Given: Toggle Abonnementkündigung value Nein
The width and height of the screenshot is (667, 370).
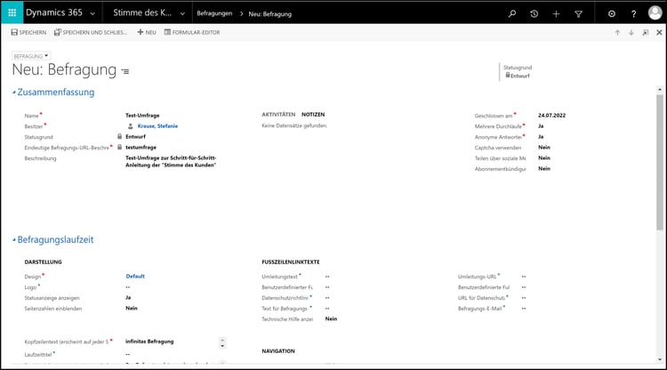Looking at the screenshot, I should 544,168.
